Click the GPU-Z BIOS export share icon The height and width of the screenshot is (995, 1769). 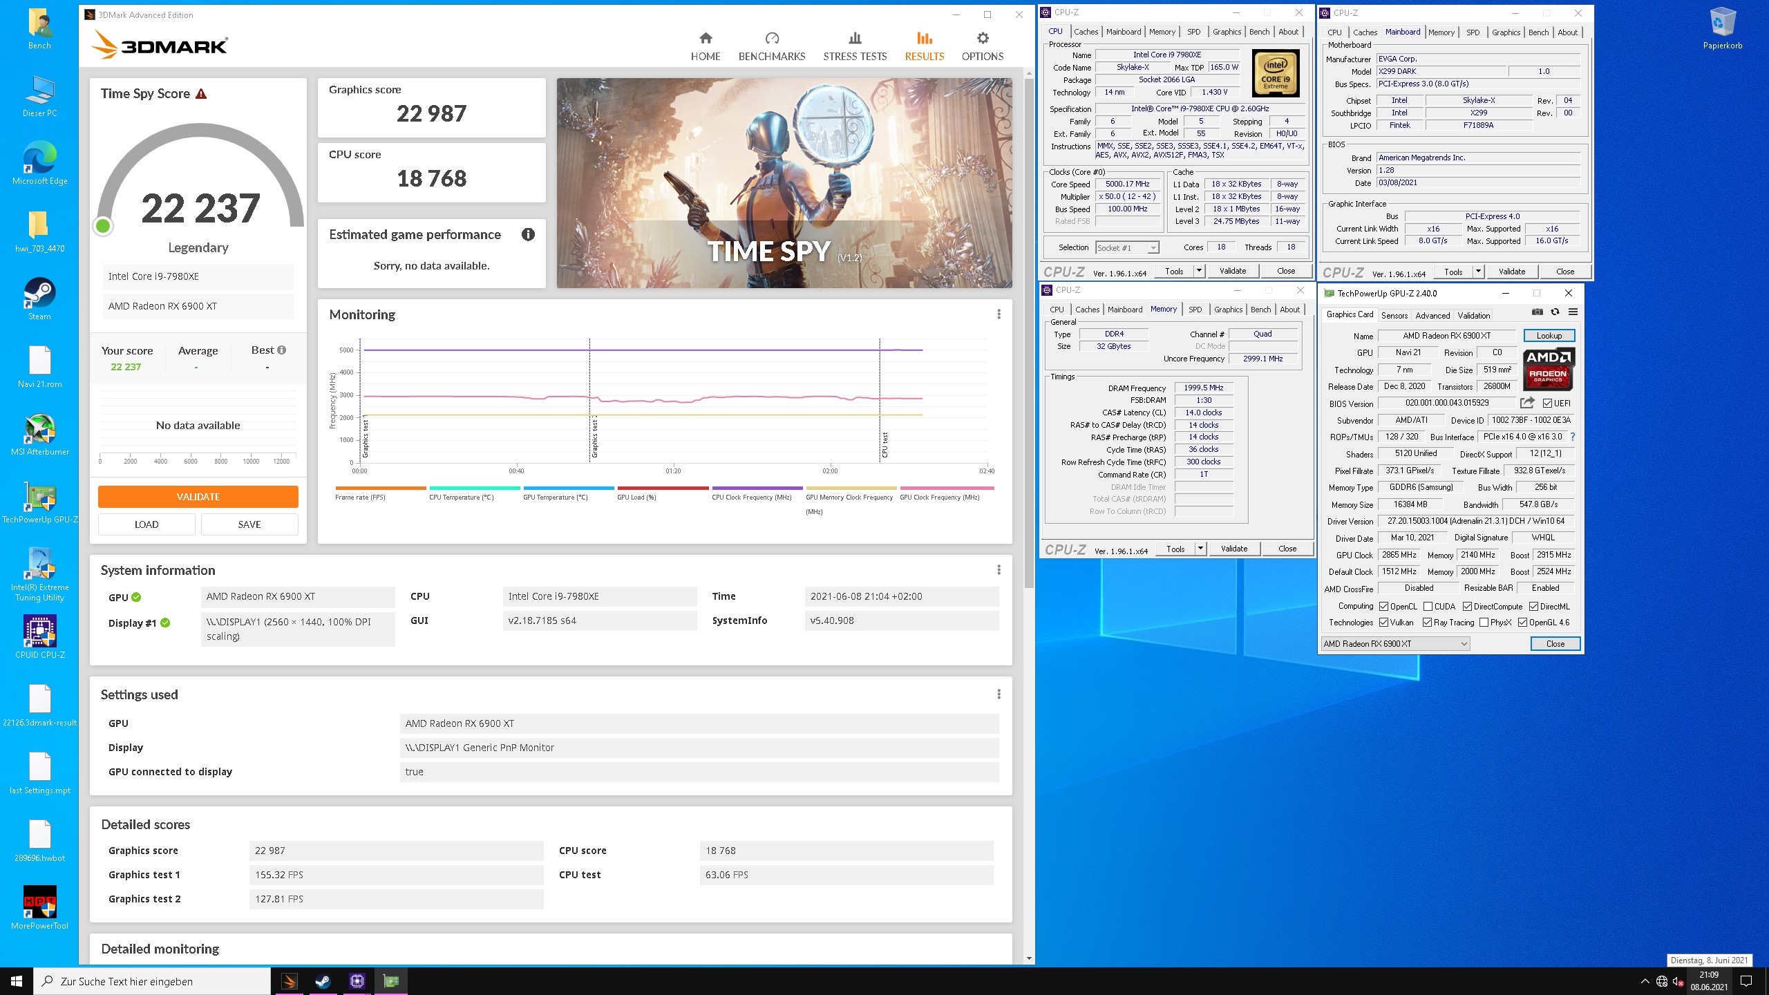(x=1527, y=403)
